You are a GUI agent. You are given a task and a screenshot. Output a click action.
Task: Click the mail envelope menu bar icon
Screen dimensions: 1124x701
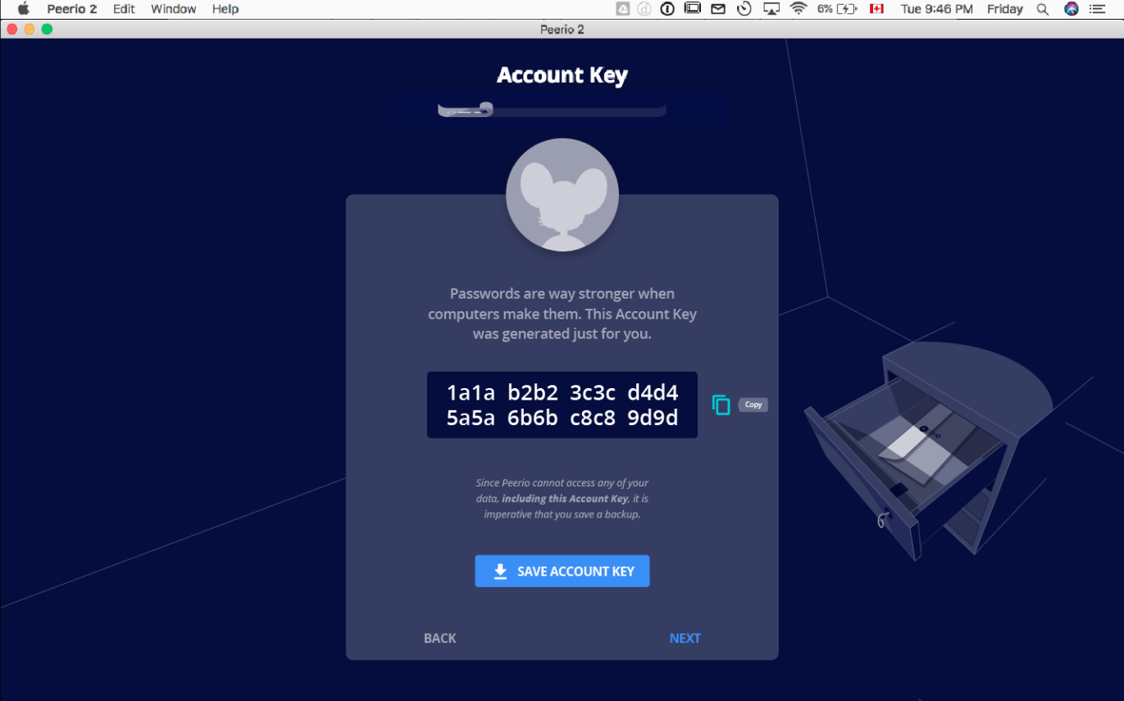pos(718,9)
